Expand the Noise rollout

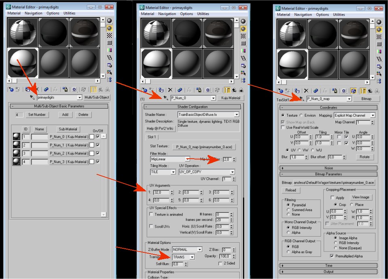pyautogui.click(x=328, y=168)
